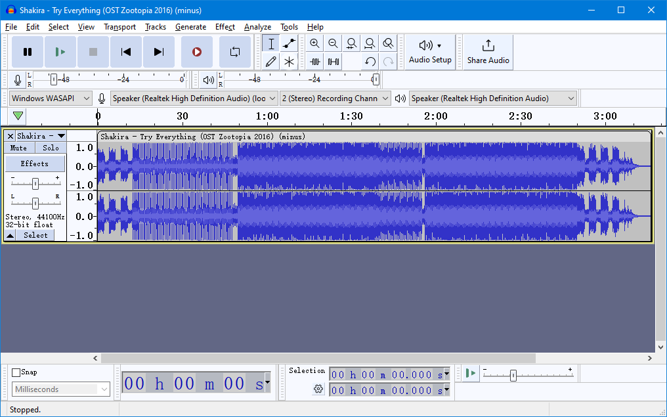Click the 1:00 mark on the timeline

[267, 116]
